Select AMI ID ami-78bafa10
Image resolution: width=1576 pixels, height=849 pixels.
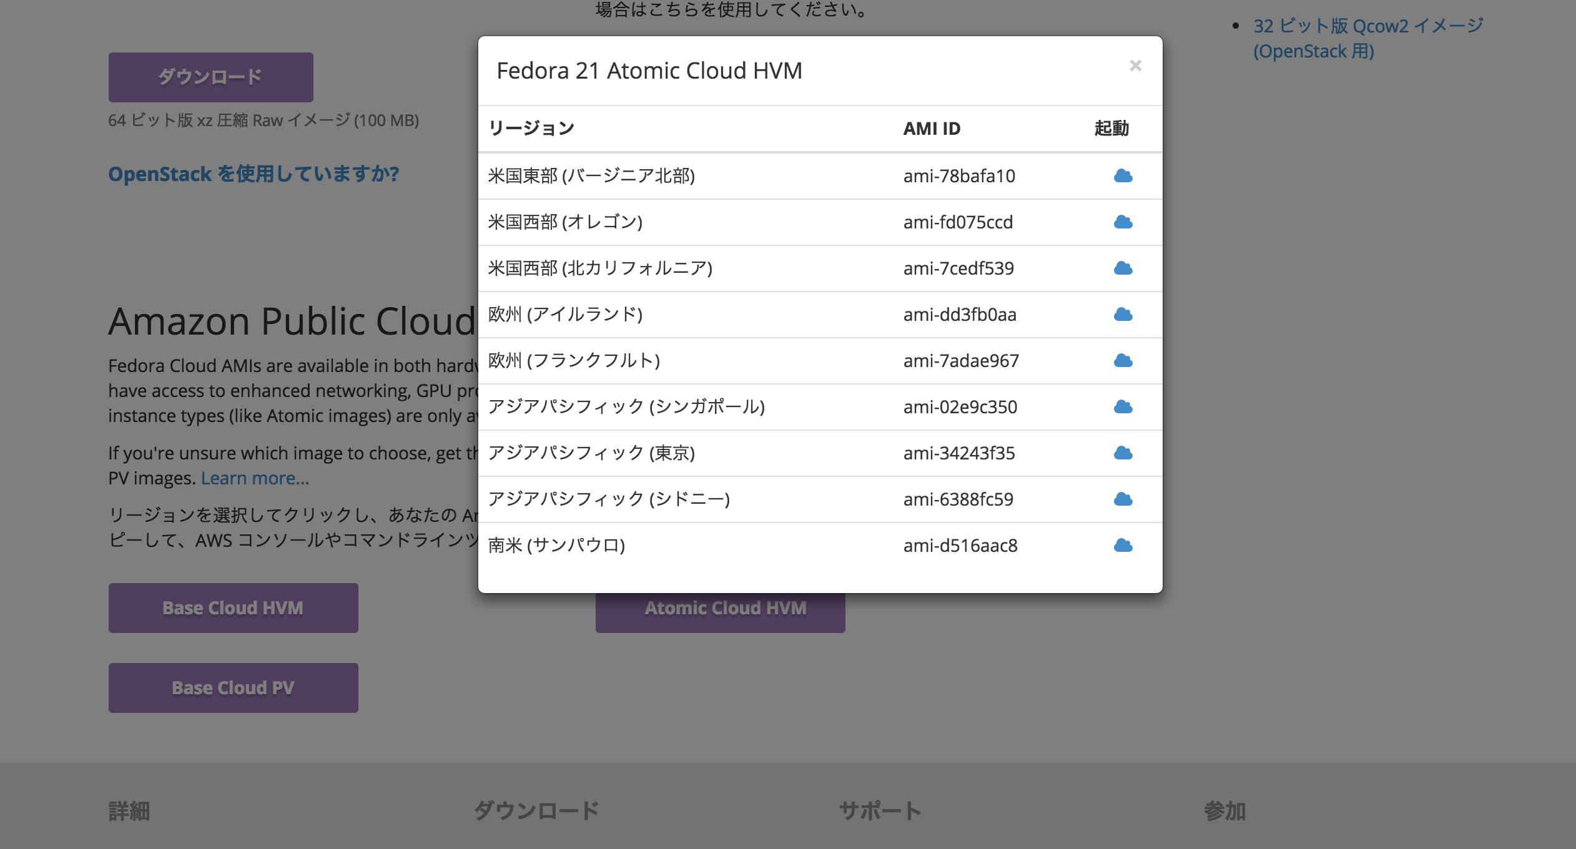click(x=959, y=176)
